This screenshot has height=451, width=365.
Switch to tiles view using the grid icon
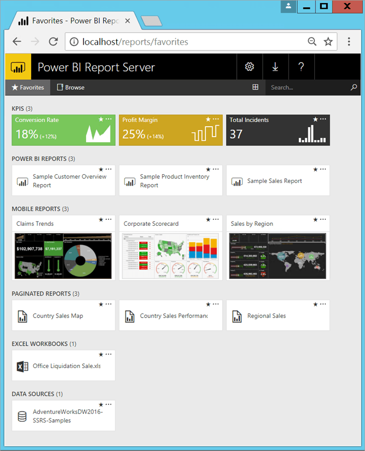[255, 87]
